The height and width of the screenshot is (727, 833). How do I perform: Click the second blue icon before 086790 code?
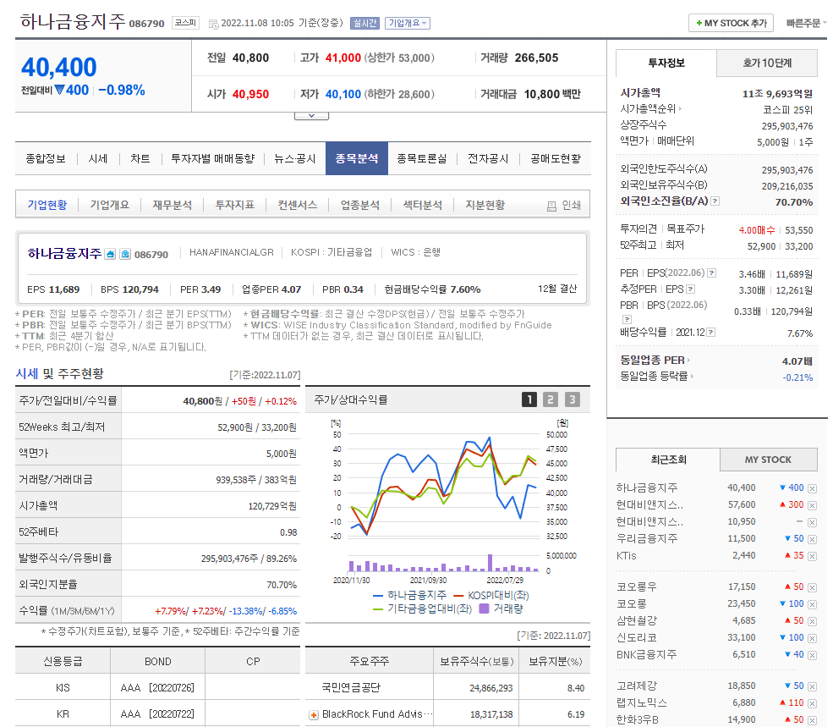[x=125, y=254]
